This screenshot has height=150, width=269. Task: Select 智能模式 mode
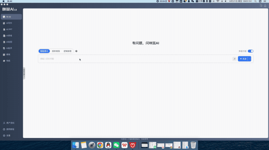point(44,51)
